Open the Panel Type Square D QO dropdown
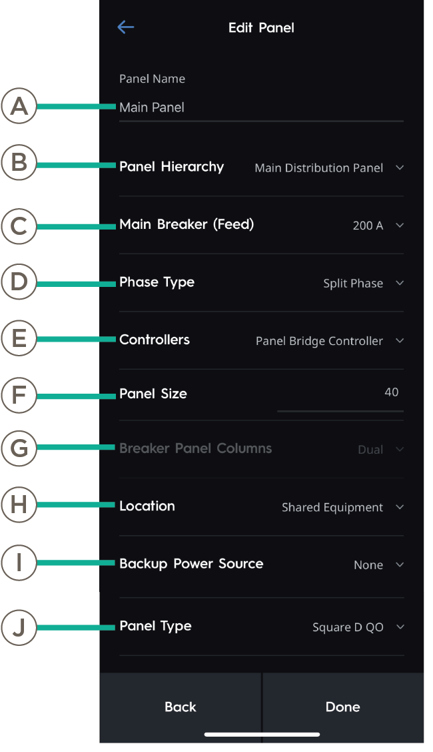 (x=399, y=627)
